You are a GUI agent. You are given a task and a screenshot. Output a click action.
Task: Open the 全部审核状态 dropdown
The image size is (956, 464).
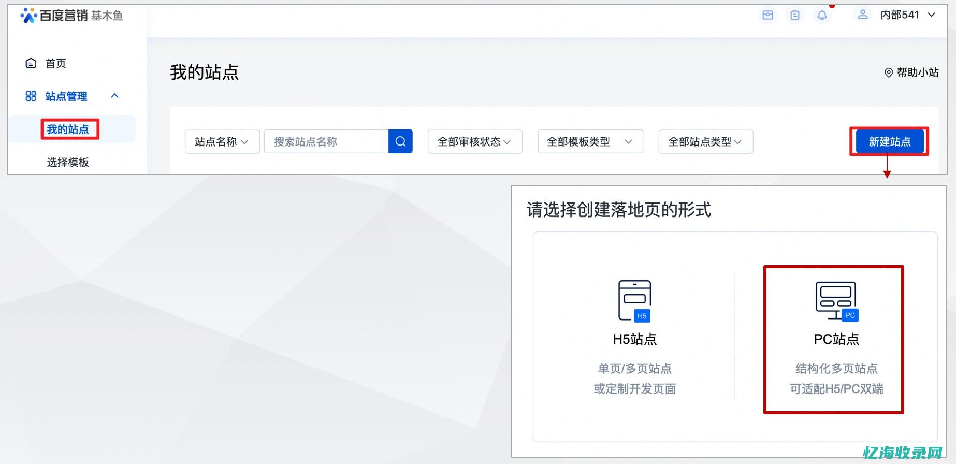coord(475,141)
